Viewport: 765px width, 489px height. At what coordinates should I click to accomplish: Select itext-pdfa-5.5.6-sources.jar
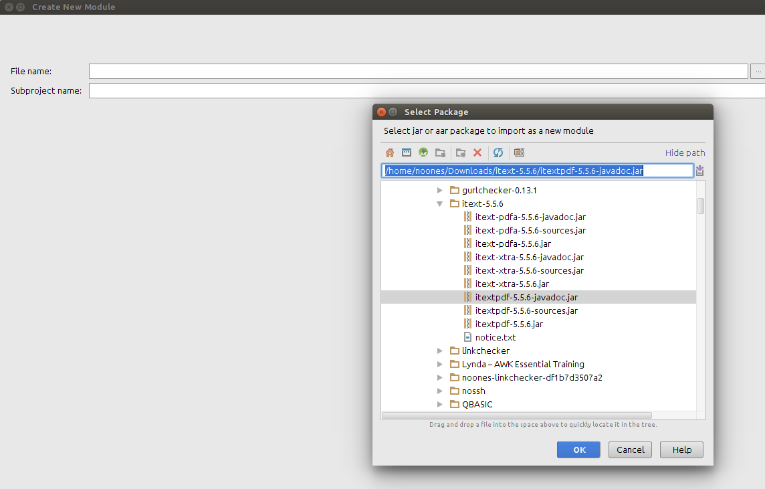(x=530, y=230)
